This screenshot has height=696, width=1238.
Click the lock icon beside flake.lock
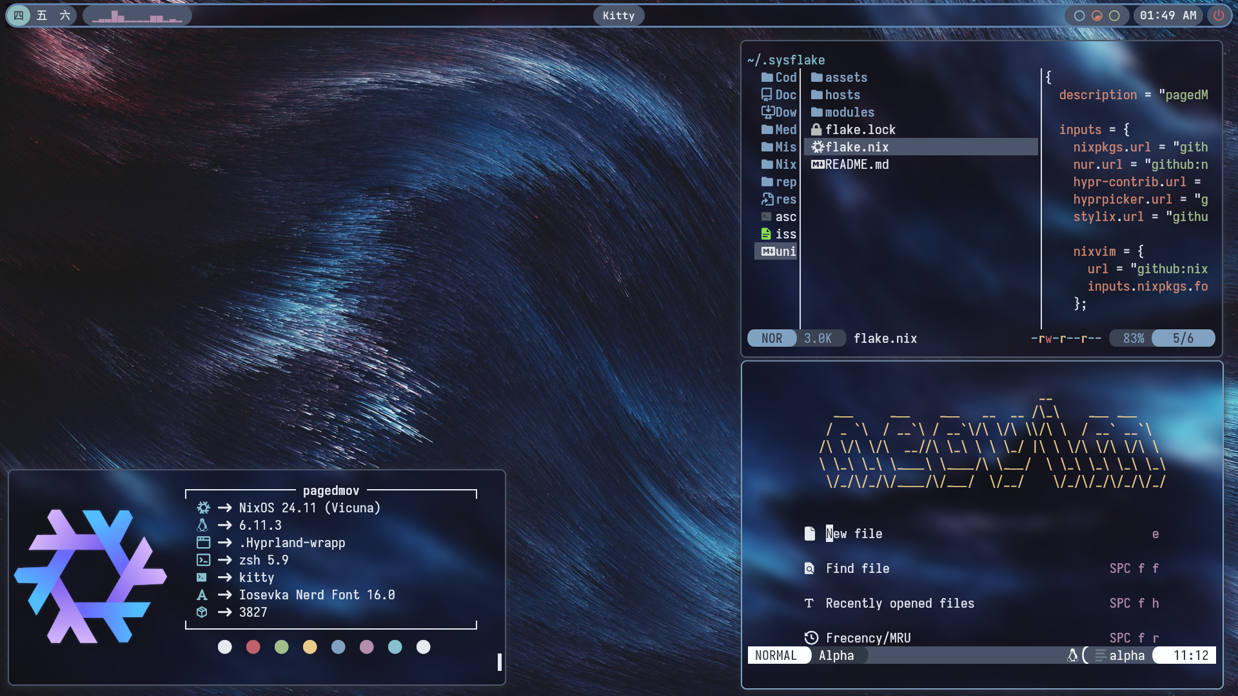[x=816, y=129]
